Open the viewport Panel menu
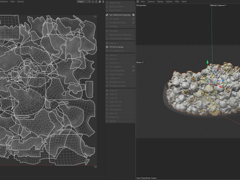 tap(184, 1)
